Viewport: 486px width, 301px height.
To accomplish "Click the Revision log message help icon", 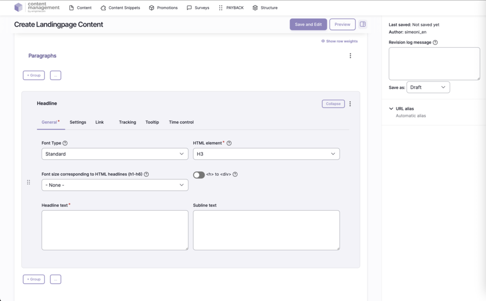I will (435, 43).
